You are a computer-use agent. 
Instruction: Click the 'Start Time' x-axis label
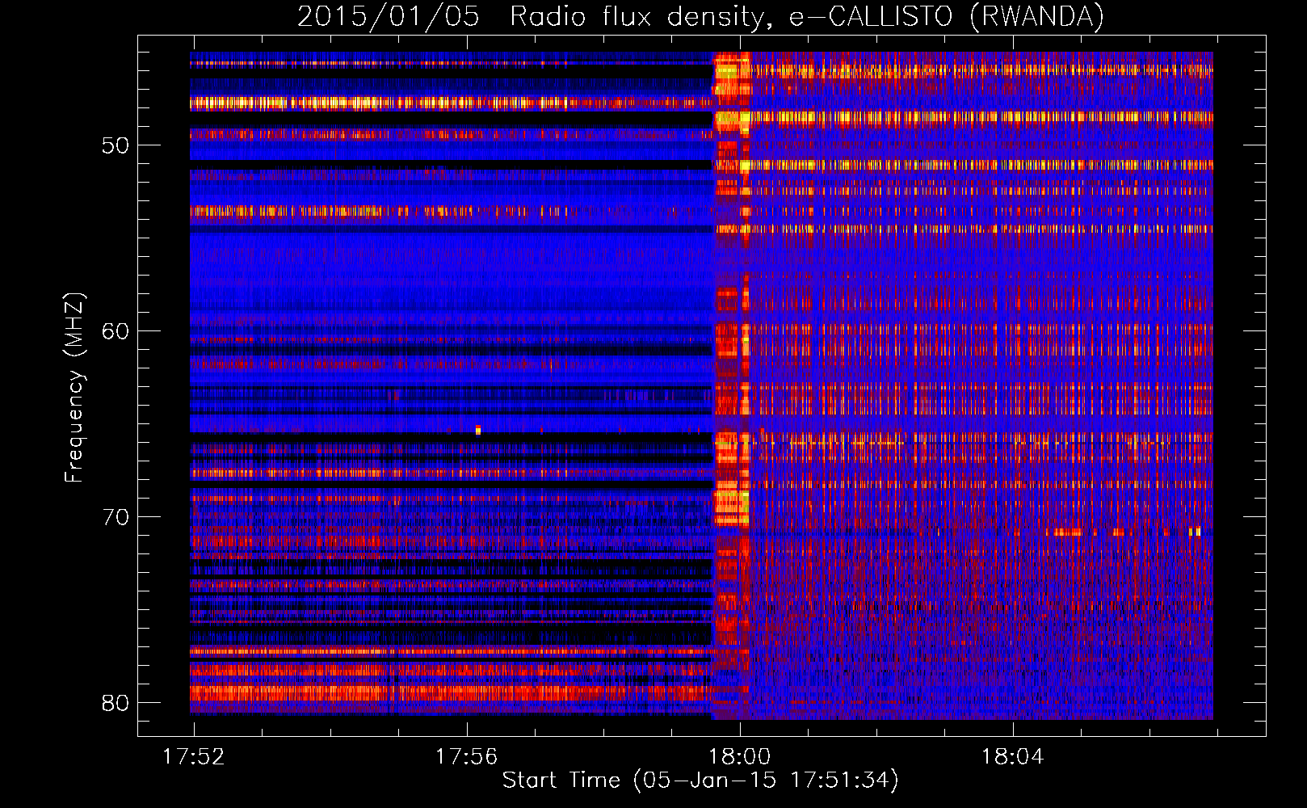pos(700,780)
